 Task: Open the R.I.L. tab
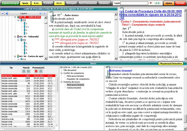pyautogui.click(x=37, y=3)
